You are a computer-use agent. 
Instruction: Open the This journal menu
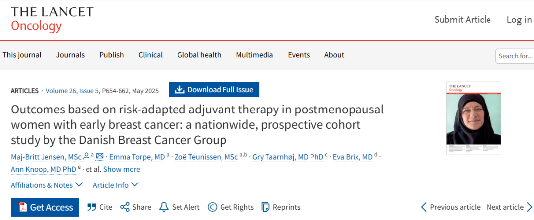[22, 55]
